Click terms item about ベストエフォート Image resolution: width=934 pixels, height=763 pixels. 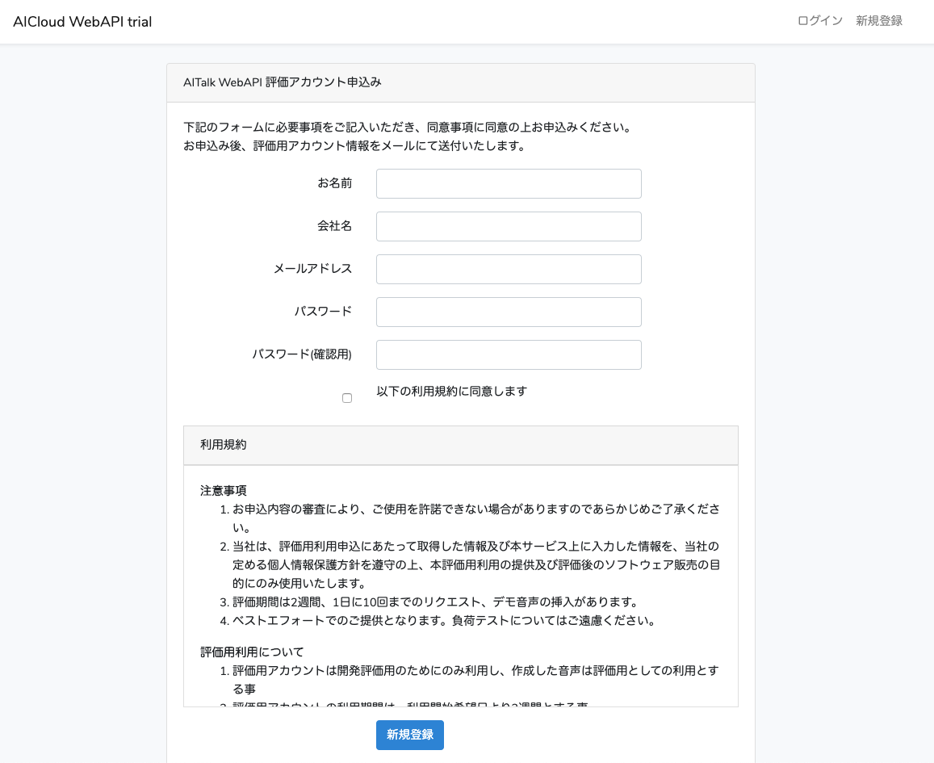[444, 621]
